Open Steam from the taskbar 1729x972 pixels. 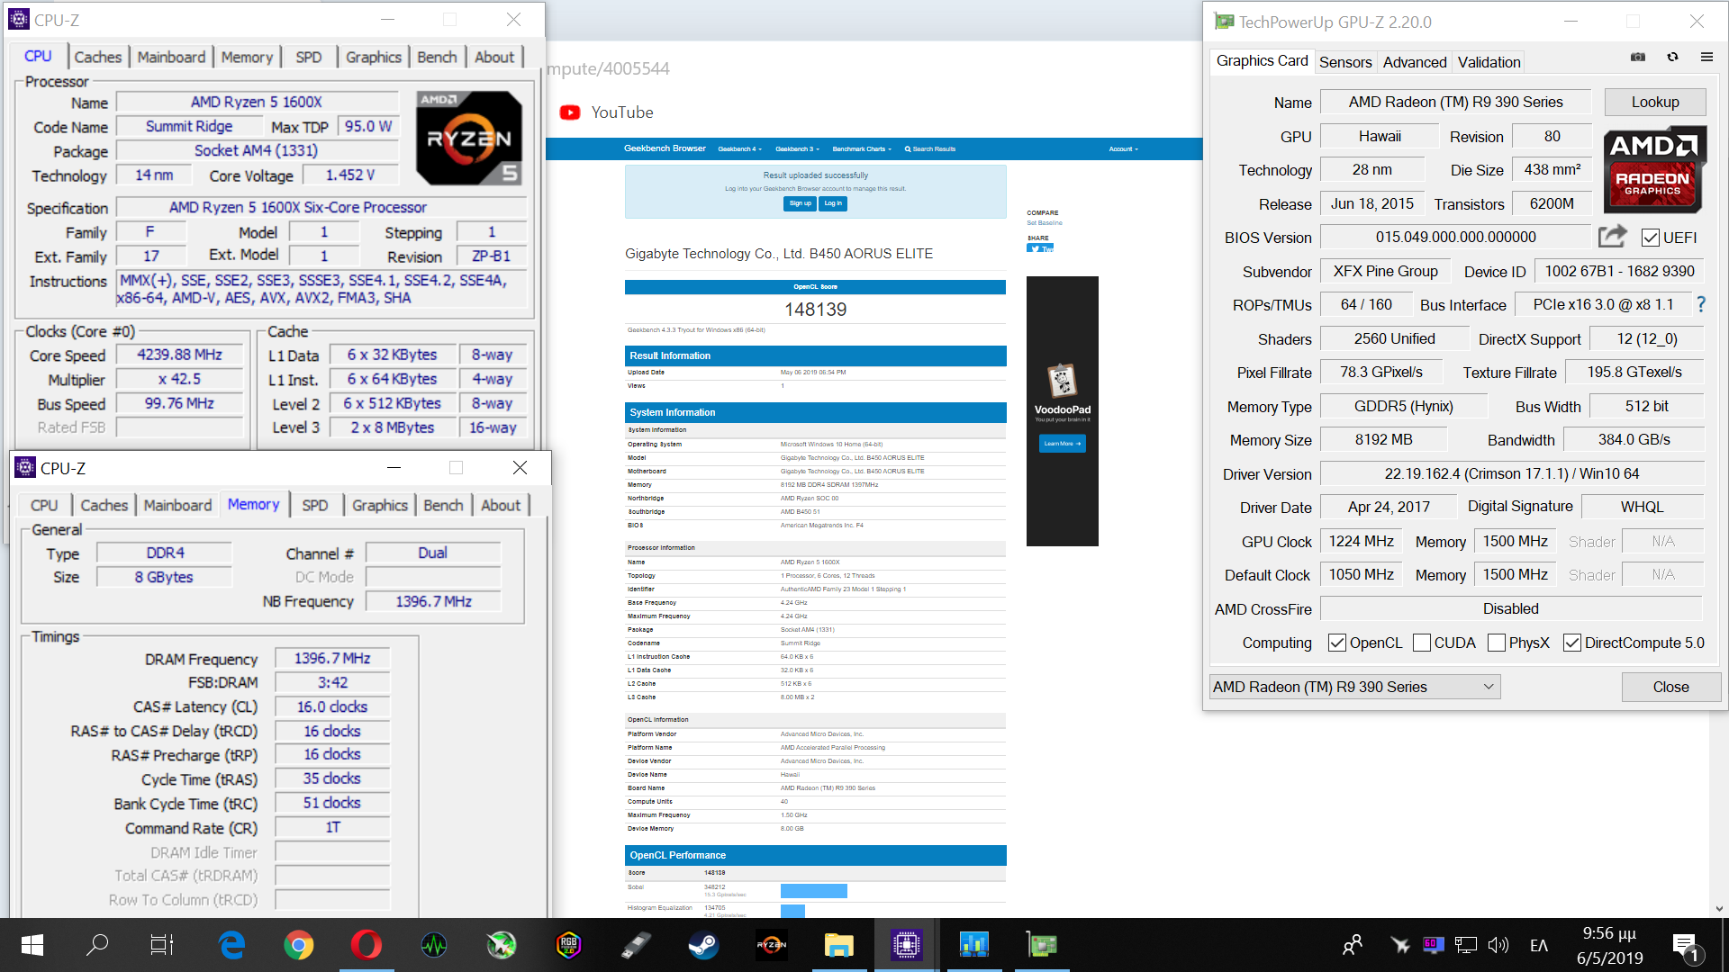click(x=703, y=945)
